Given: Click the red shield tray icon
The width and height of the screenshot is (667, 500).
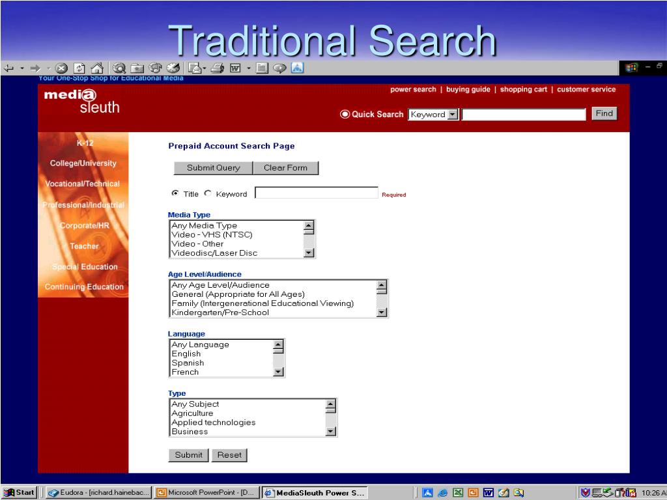Looking at the screenshot, I should click(586, 493).
